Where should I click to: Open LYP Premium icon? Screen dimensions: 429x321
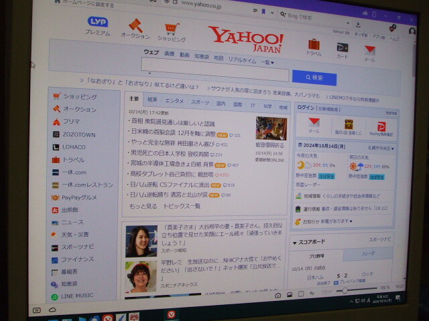tap(98, 21)
